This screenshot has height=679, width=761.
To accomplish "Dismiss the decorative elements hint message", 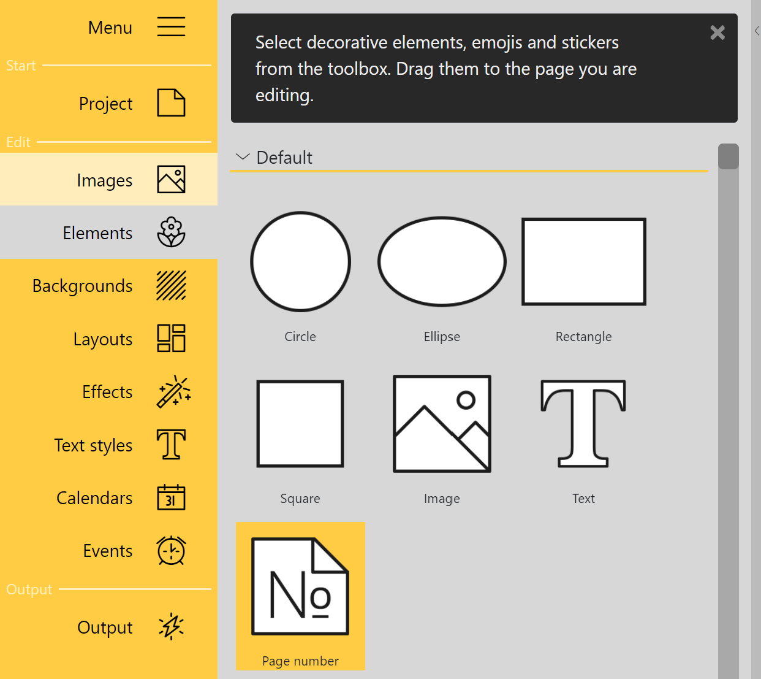I will (x=717, y=33).
